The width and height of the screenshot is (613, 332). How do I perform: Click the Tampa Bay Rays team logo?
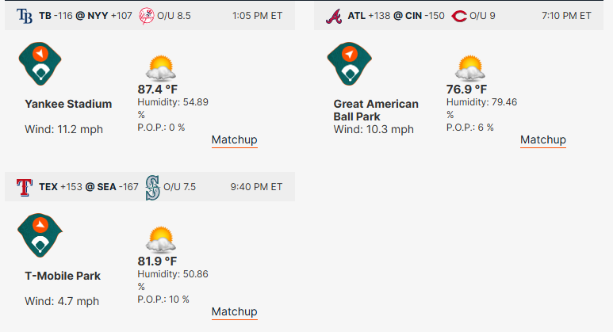(25, 16)
